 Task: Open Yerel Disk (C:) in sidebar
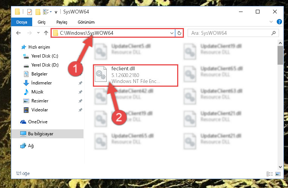click(x=45, y=56)
